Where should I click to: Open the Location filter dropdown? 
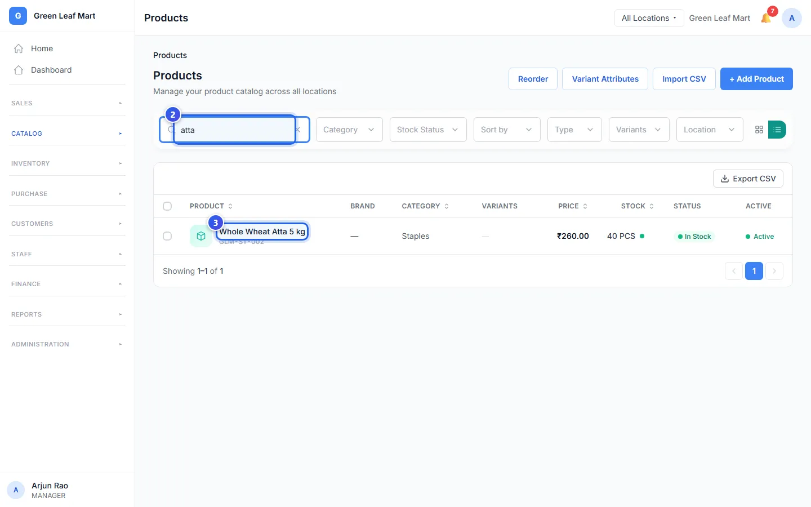pyautogui.click(x=710, y=130)
